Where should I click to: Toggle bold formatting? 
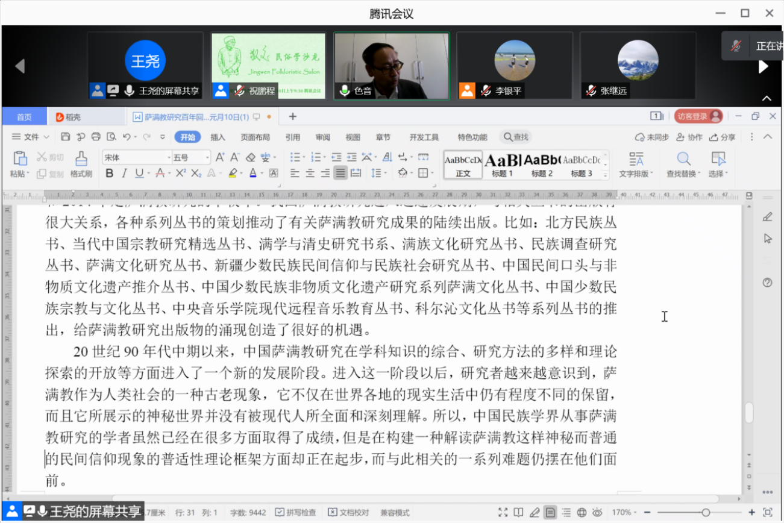pos(109,174)
